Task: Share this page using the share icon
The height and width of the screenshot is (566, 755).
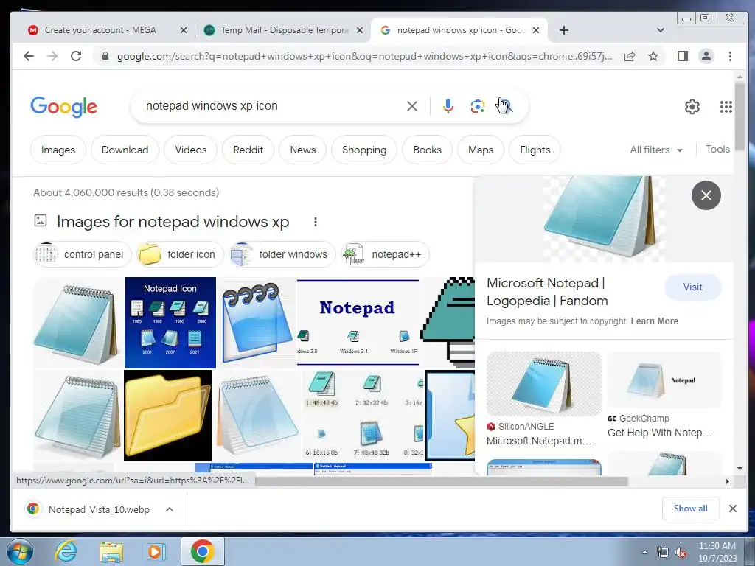Action: [630, 56]
